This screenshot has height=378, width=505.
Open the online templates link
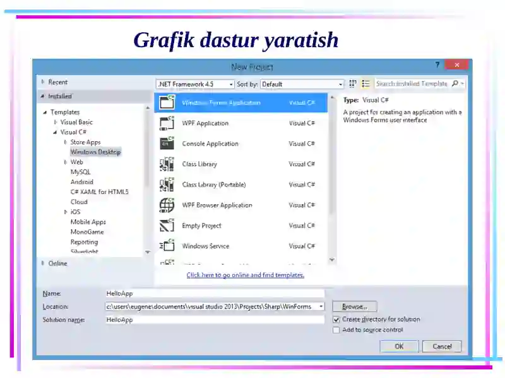245,275
